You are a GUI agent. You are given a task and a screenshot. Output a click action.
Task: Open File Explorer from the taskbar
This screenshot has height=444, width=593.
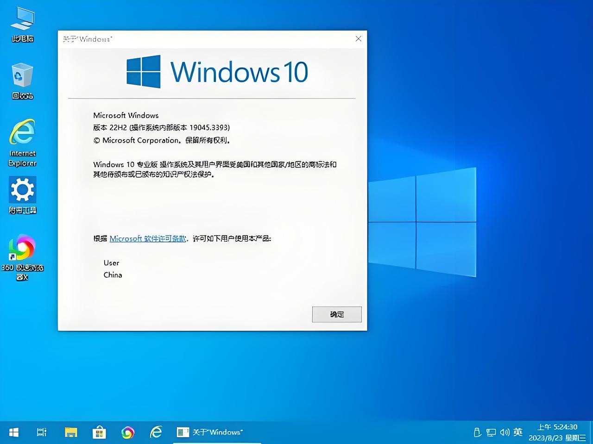coord(70,432)
